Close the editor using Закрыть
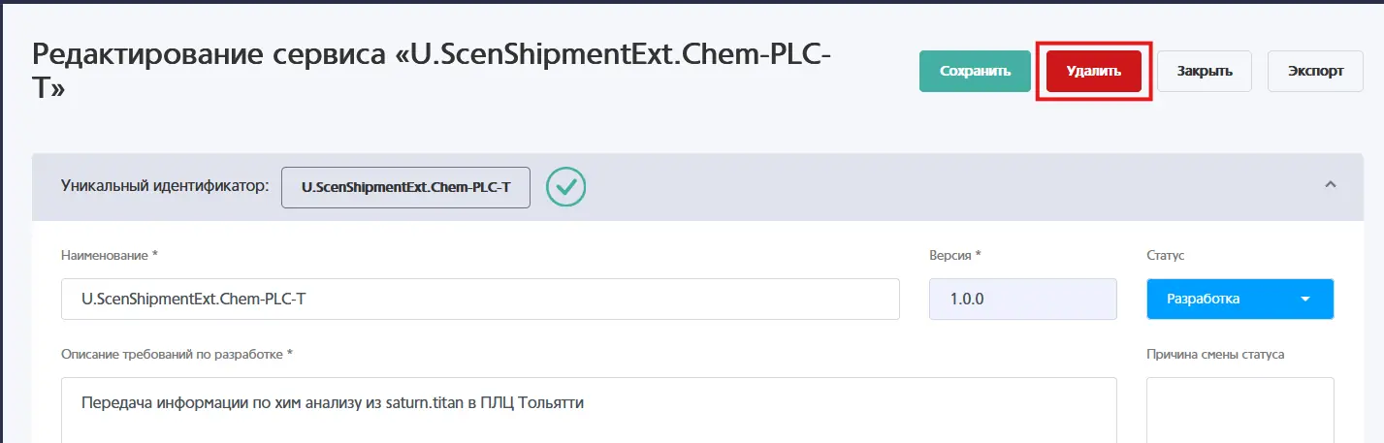The height and width of the screenshot is (443, 1384). click(x=1205, y=71)
